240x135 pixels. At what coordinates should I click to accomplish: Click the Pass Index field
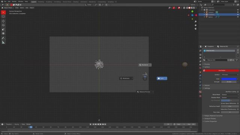point(230,112)
